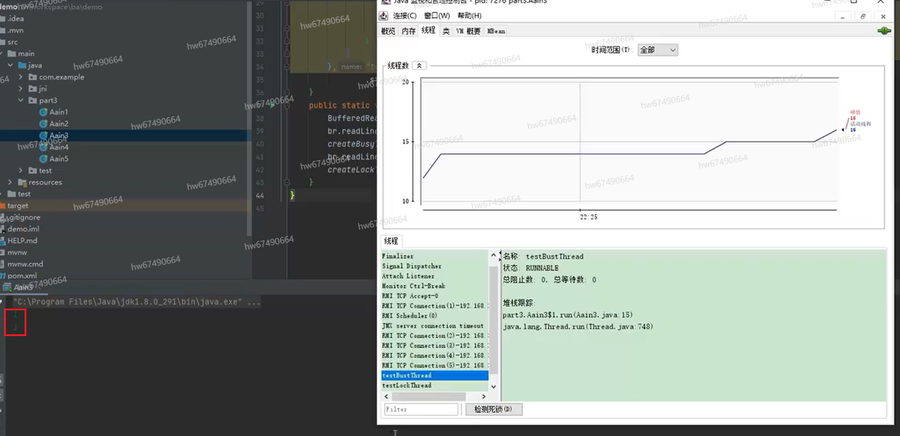Open the 窗口(W) menu in JConsole
This screenshot has height=436, width=900.
pos(437,16)
